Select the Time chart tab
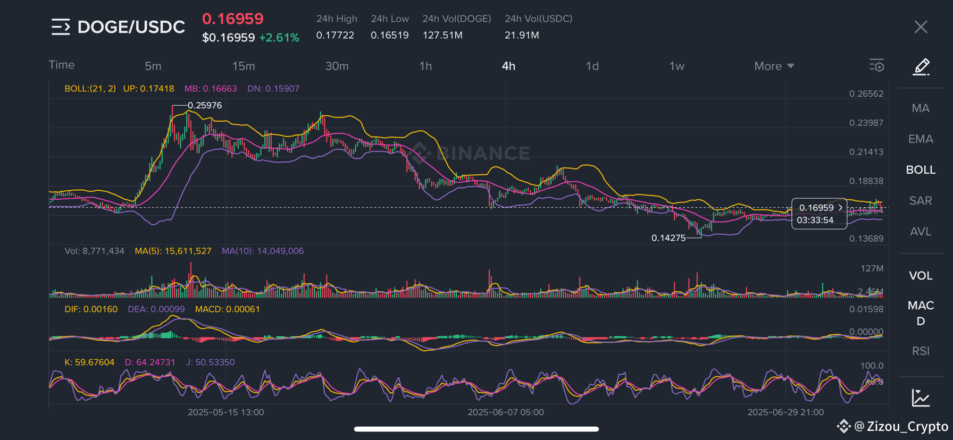 point(62,65)
